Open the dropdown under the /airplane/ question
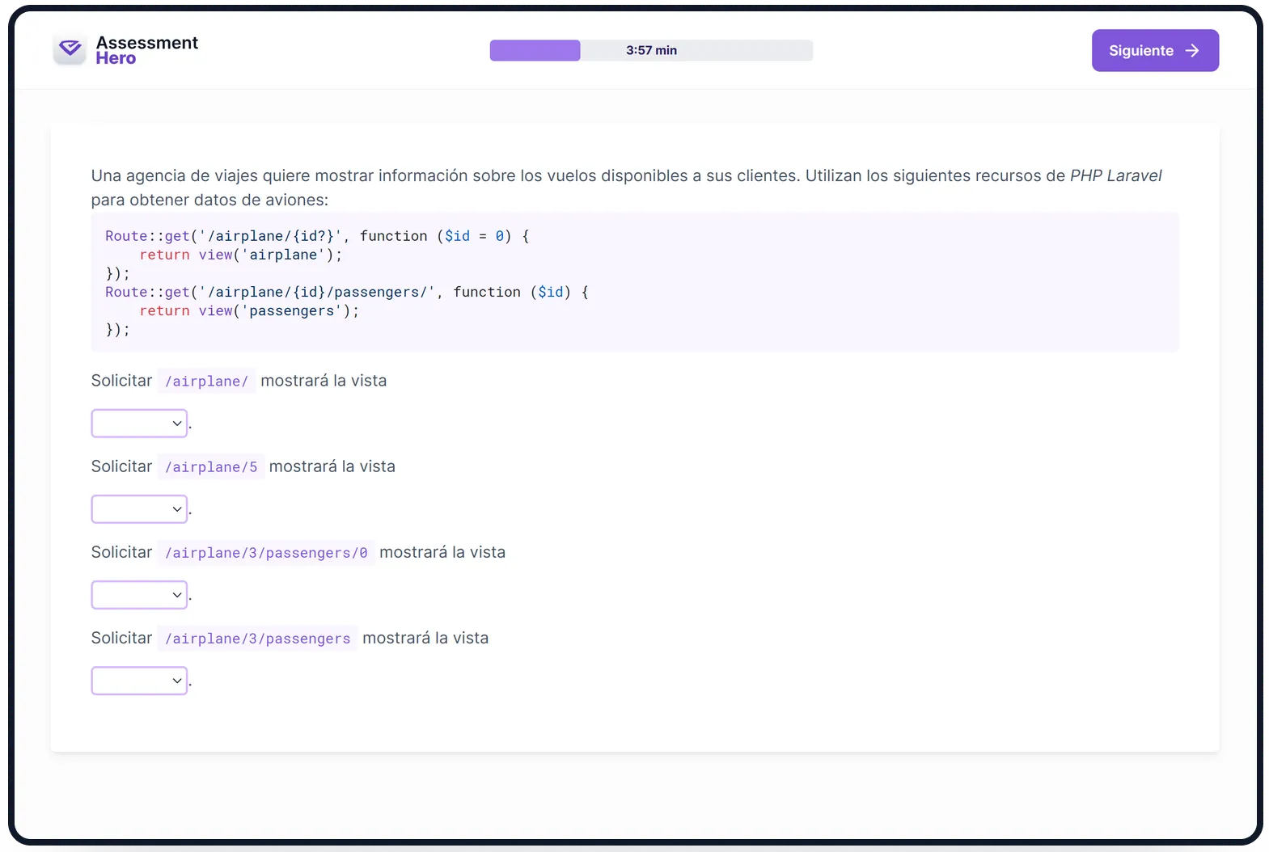 (139, 424)
